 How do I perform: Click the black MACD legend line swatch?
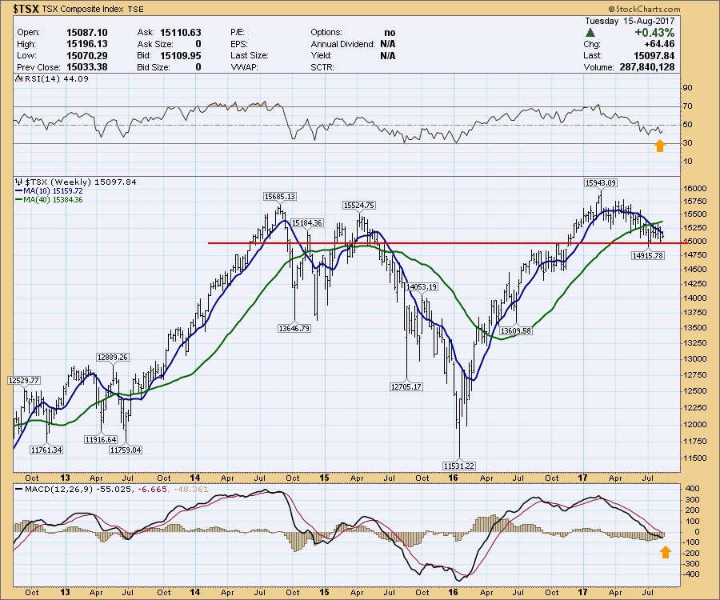coord(19,490)
